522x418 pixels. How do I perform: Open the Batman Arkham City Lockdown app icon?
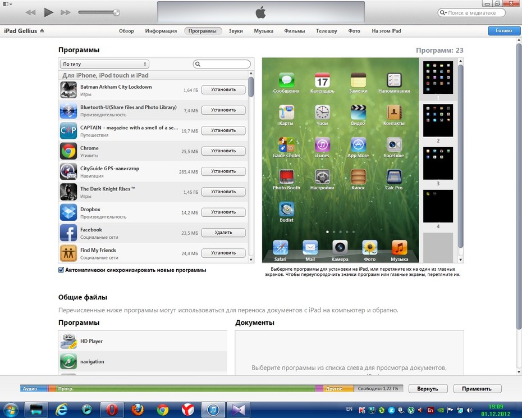(x=68, y=90)
